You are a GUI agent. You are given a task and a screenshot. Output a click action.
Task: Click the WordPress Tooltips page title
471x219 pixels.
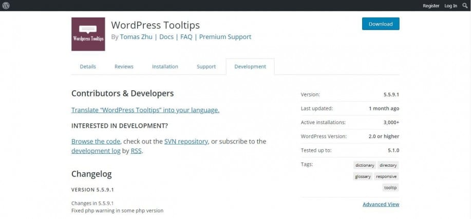tap(155, 25)
